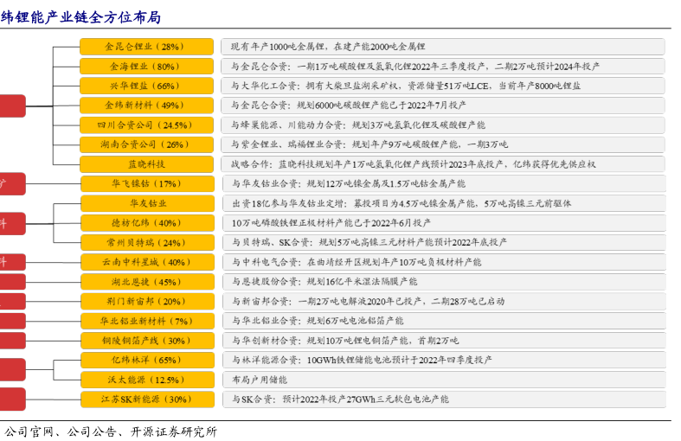Click the 亿纬林洋（65%）node
This screenshot has height=441, width=681.
click(x=146, y=360)
